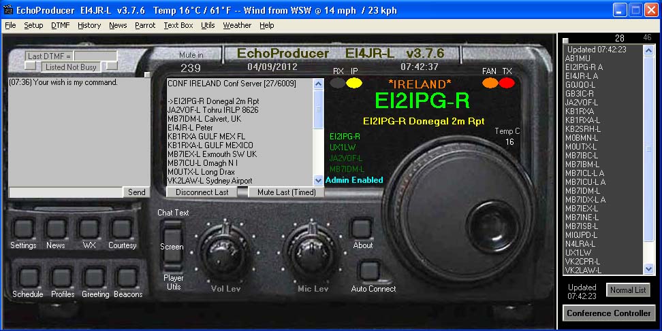The height and width of the screenshot is (331, 662).
Task: Select N4LRA-L in right station list
Action: tap(580, 244)
